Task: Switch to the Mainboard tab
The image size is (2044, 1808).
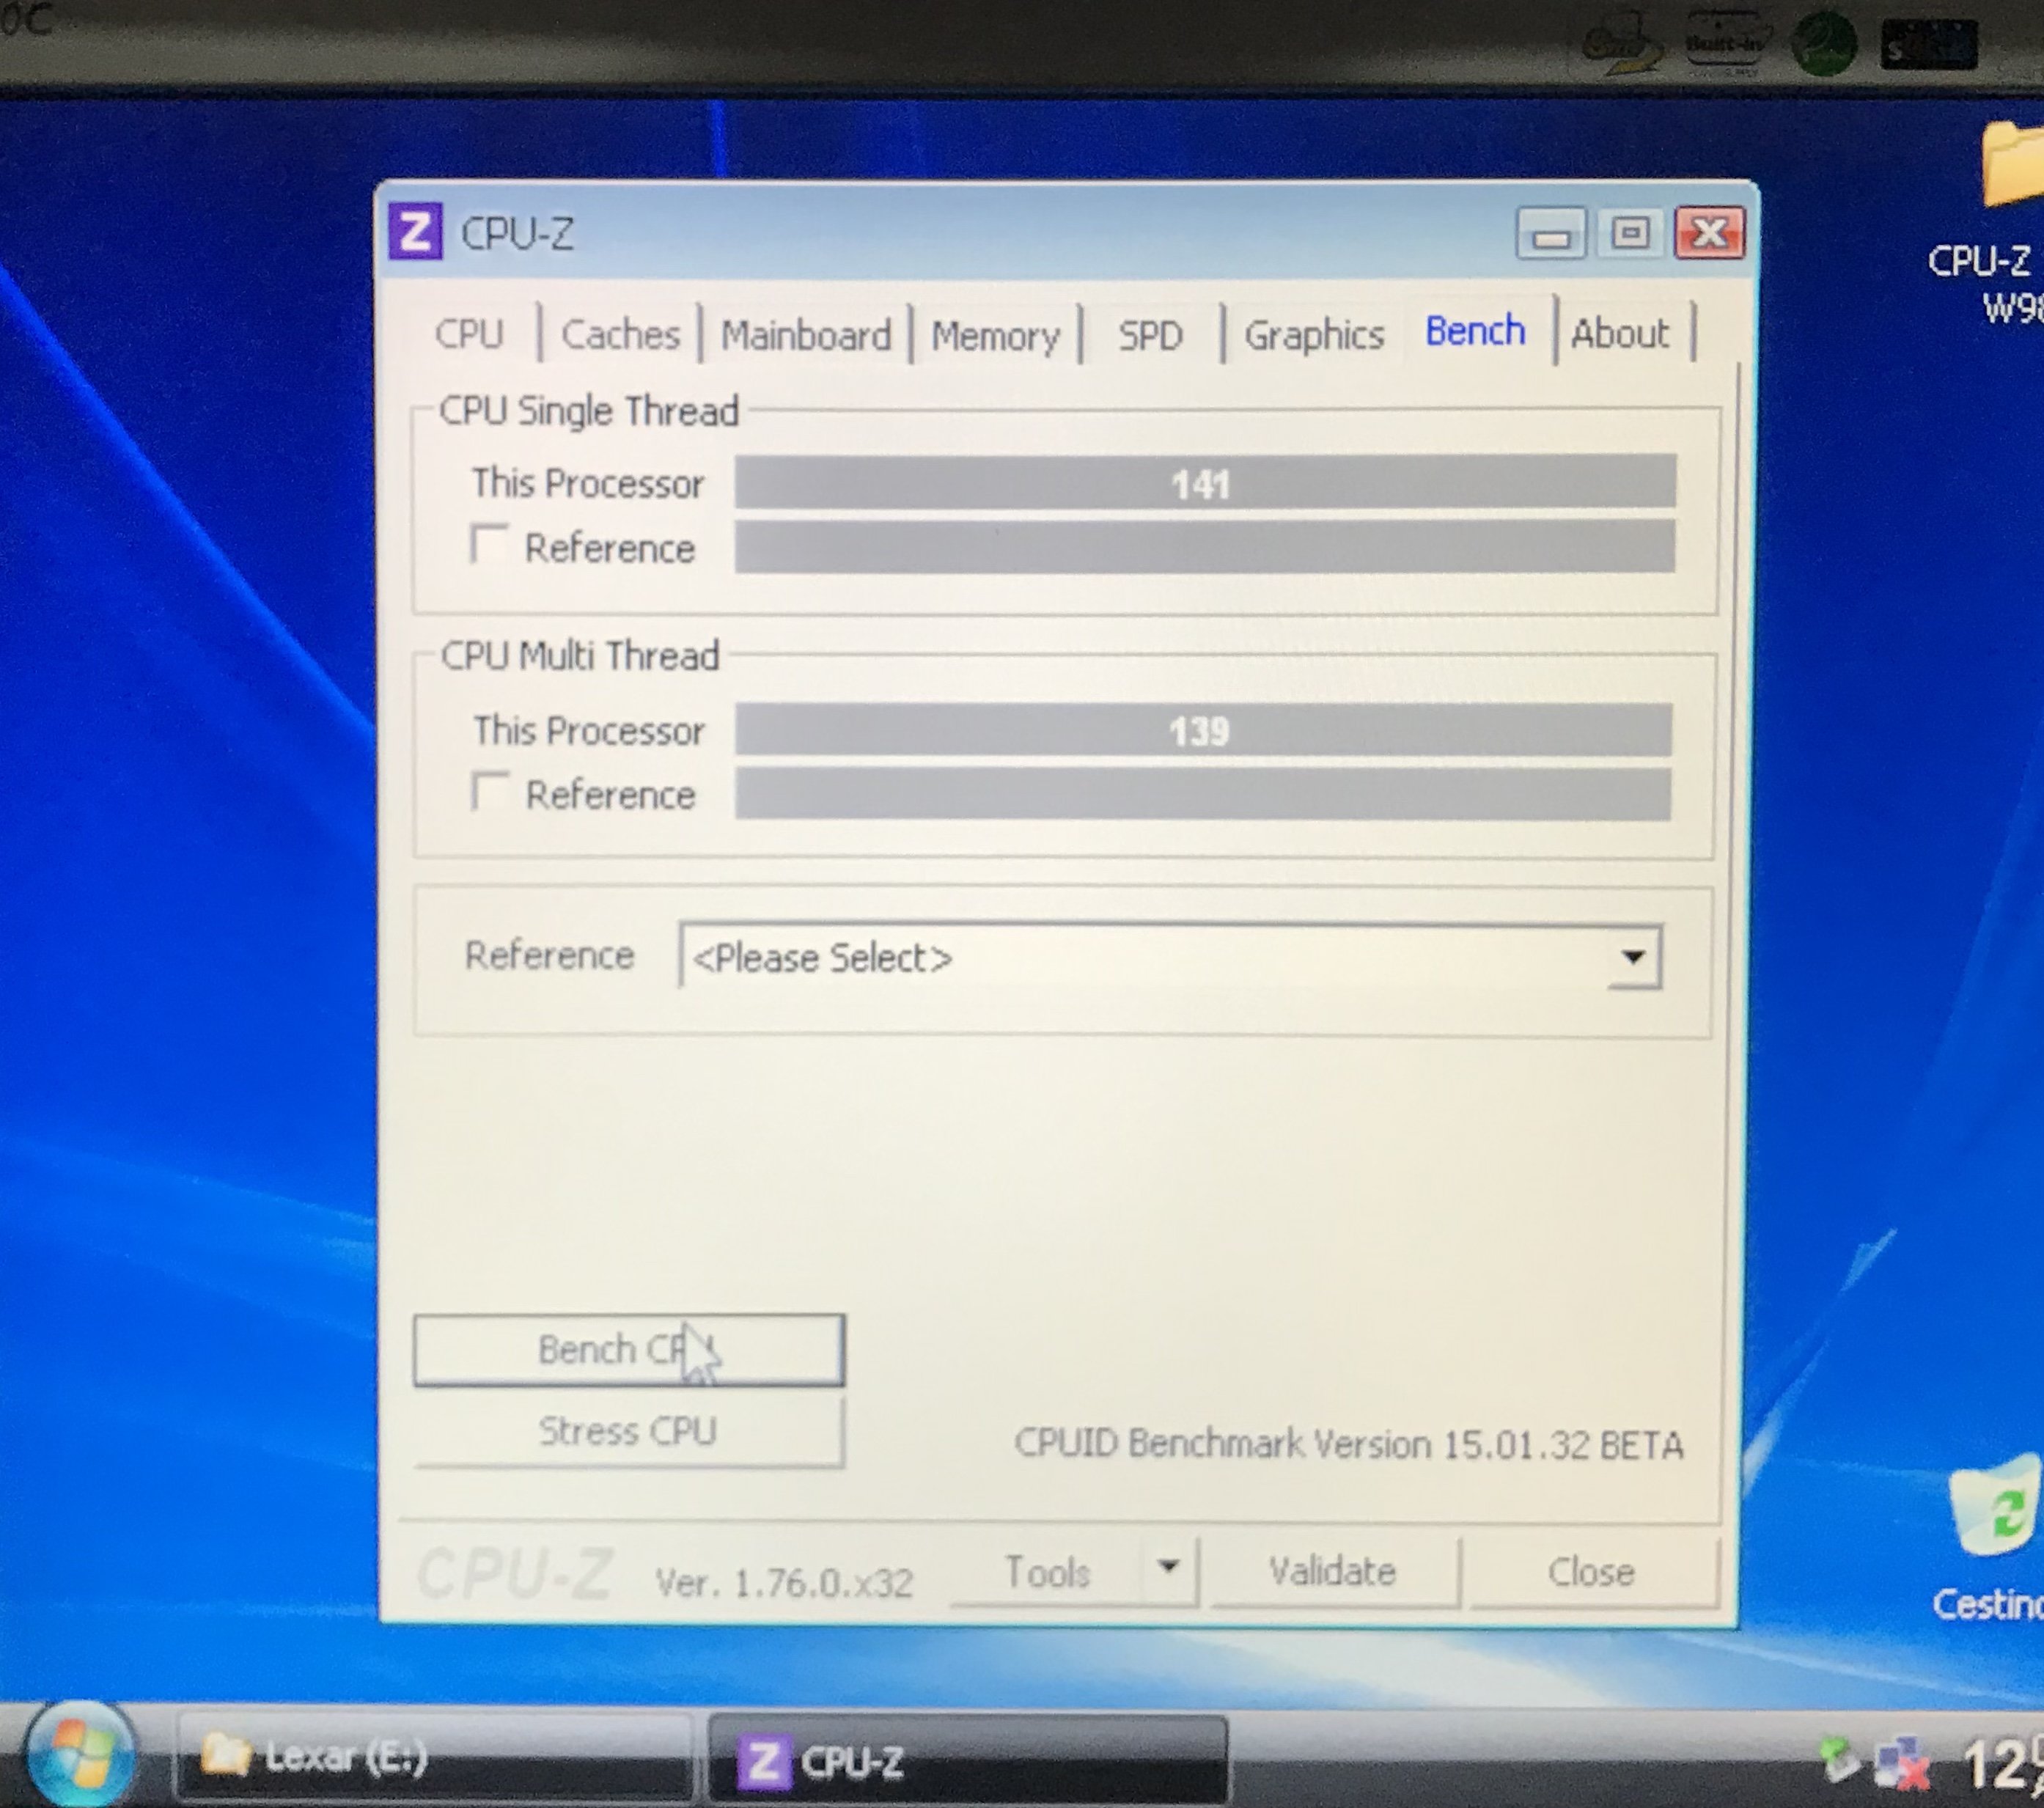Action: [x=806, y=335]
